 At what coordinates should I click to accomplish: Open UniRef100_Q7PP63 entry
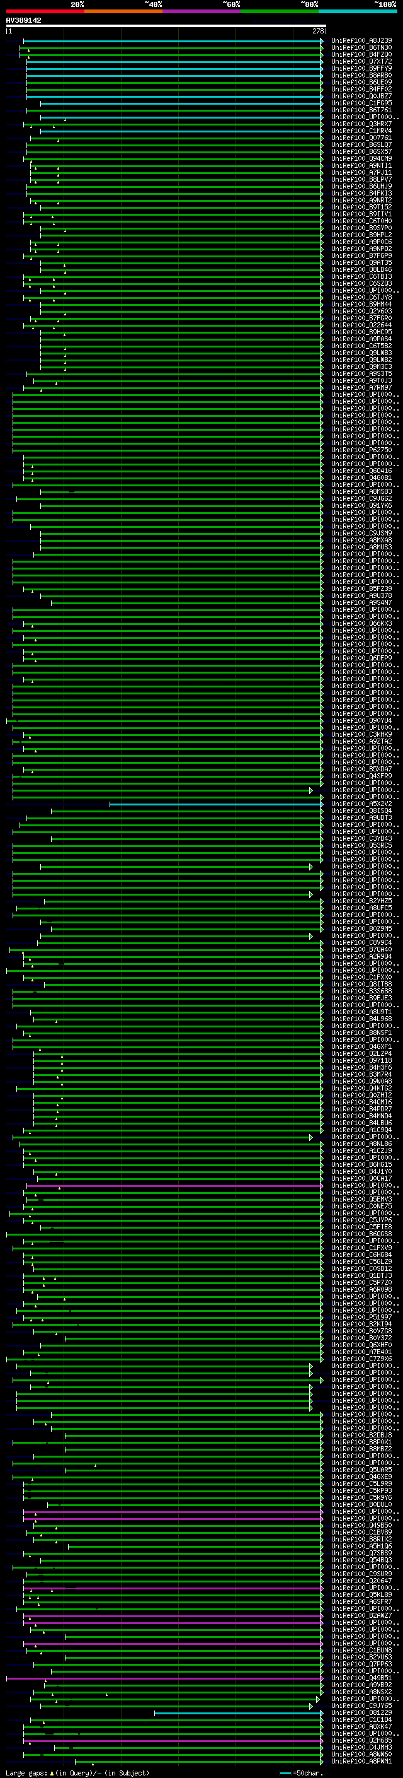(x=361, y=1664)
